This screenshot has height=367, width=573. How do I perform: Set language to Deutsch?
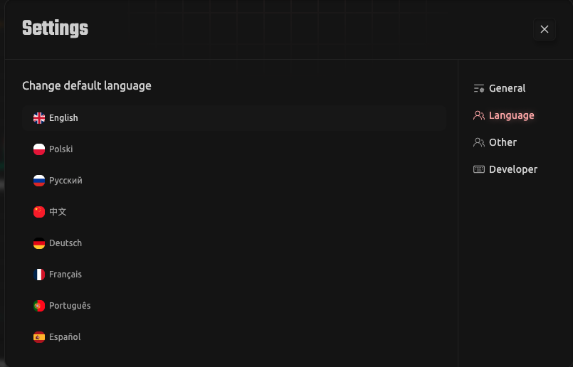(x=234, y=243)
